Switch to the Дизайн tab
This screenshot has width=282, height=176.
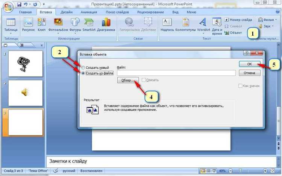(x=67, y=12)
